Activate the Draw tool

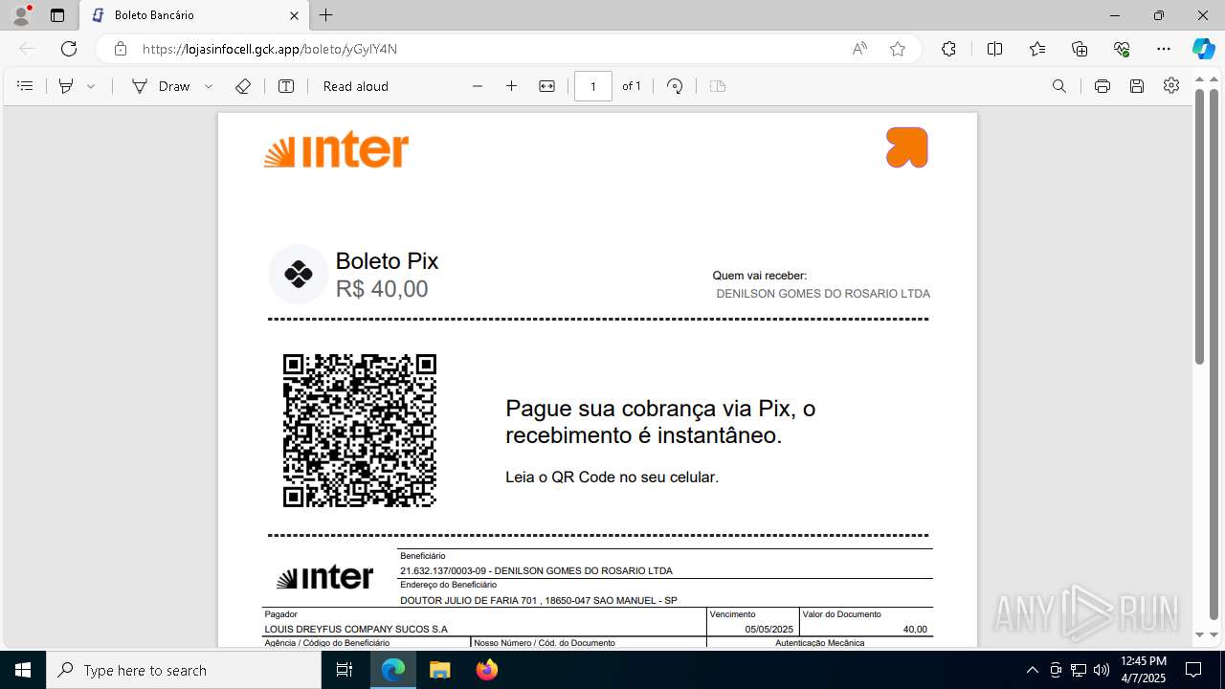[161, 86]
